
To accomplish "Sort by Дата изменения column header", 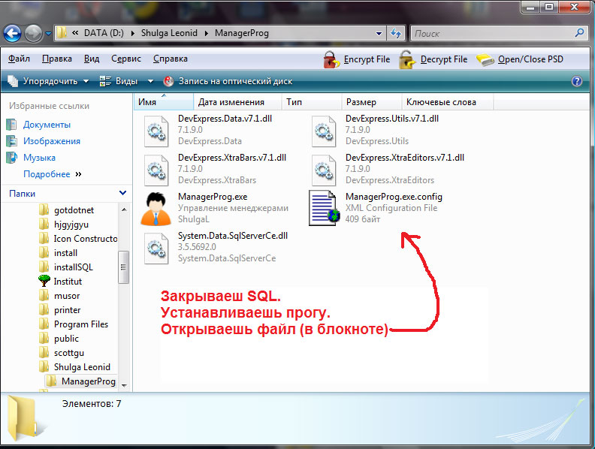I will pyautogui.click(x=237, y=102).
